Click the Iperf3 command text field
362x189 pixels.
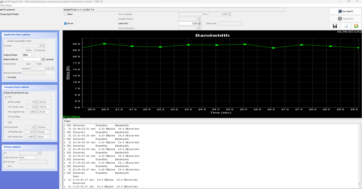click(173, 9)
